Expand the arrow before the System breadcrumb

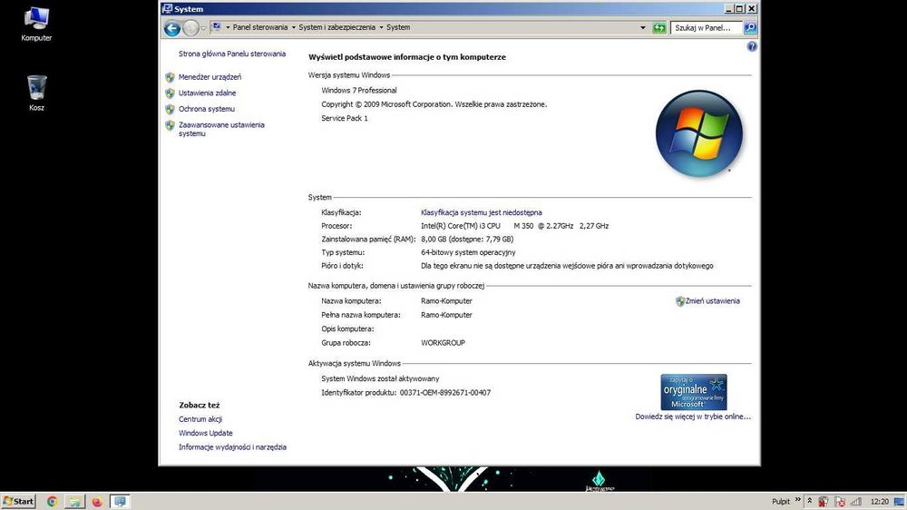tap(381, 27)
